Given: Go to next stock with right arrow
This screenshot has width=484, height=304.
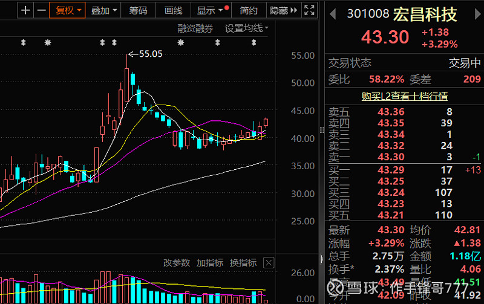Looking at the screenshot, I should [x=477, y=14].
